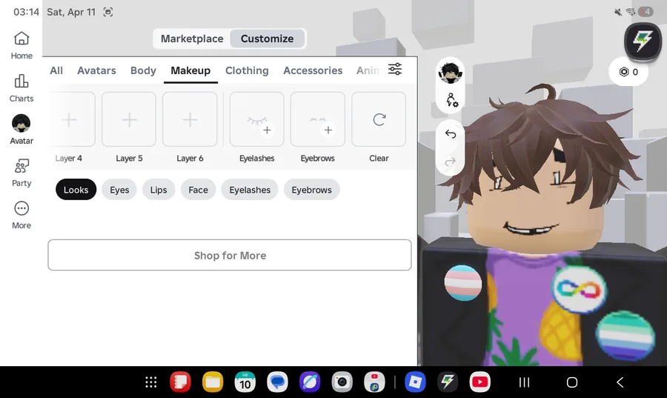
Task: Add an item to Layer 6 slot
Action: coord(190,119)
